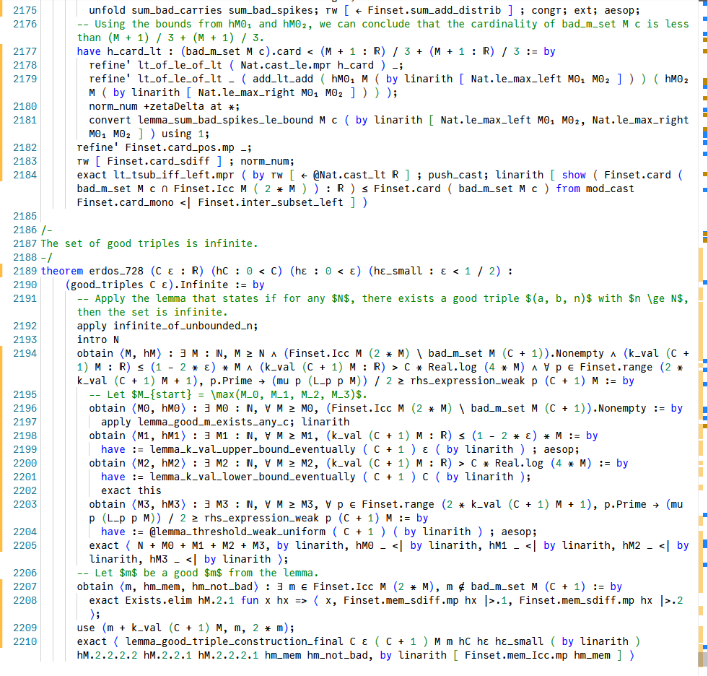Click the identifier lemma_good_m_exists_any_c
The width and height of the screenshot is (708, 676).
coord(217,422)
